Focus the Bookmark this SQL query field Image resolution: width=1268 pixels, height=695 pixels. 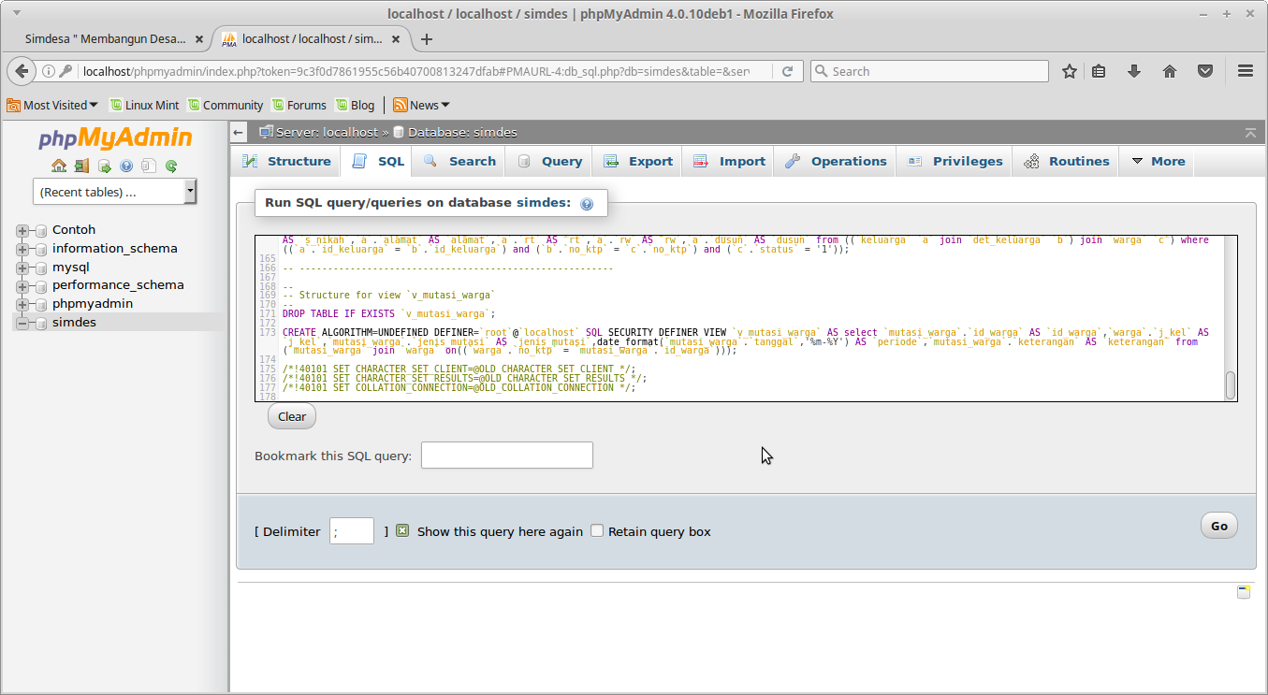click(507, 456)
